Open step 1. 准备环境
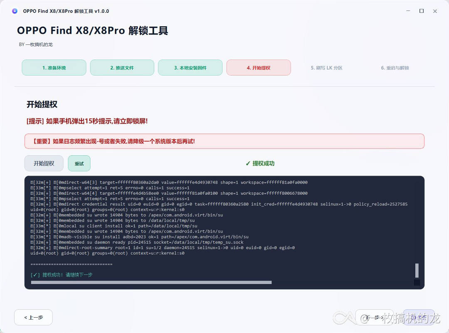Viewport: 449px width, 333px height. [x=54, y=68]
